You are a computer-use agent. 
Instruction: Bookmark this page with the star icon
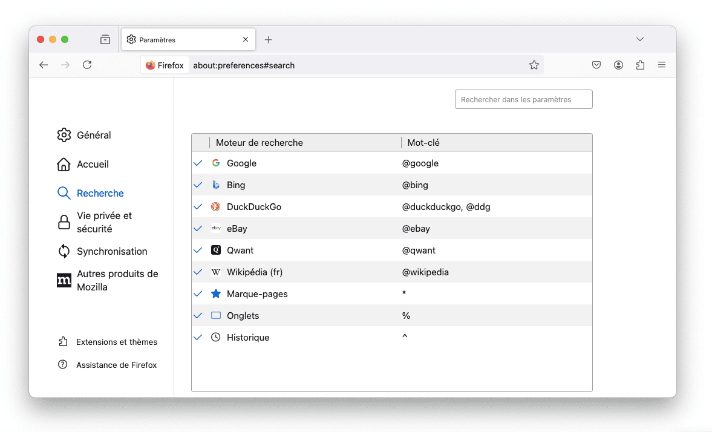coord(534,65)
